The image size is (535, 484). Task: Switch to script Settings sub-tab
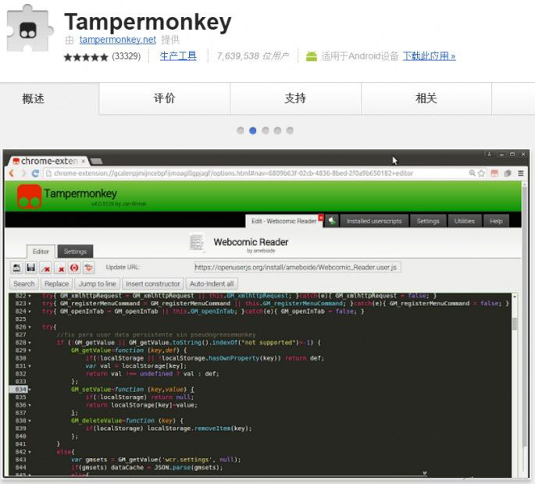[75, 251]
